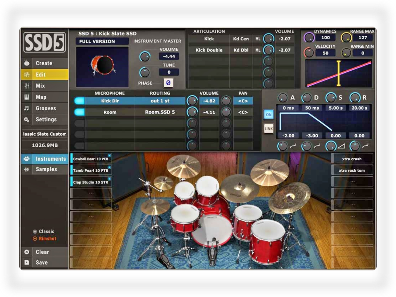Click the Mix faders icon
Viewport: 396px width, 297px height.
(27, 86)
